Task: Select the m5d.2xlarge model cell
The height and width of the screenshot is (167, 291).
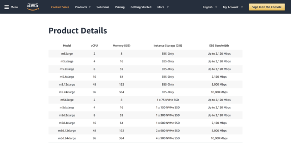Action: coord(67,116)
